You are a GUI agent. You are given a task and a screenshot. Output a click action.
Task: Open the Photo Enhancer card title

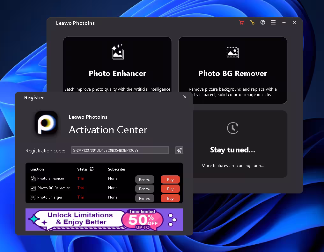point(117,73)
